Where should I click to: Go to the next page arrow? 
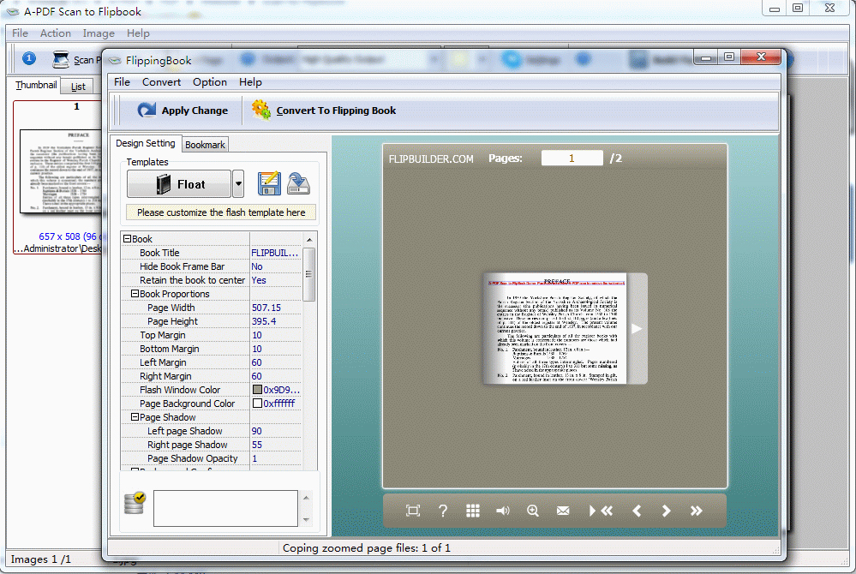(x=667, y=511)
